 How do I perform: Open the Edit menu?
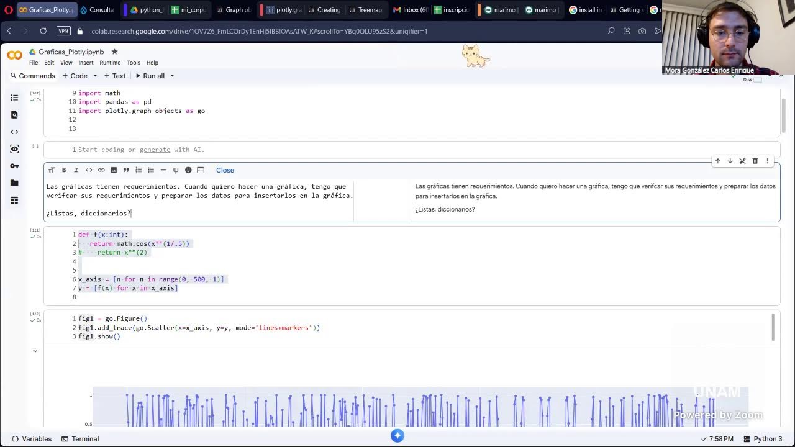tap(49, 63)
